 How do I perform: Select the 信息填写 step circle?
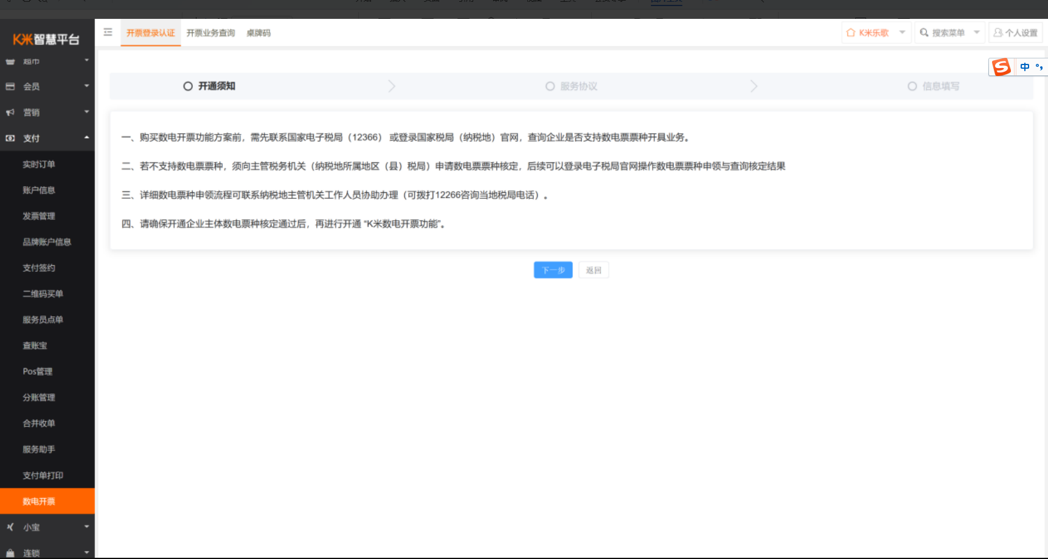click(x=912, y=86)
